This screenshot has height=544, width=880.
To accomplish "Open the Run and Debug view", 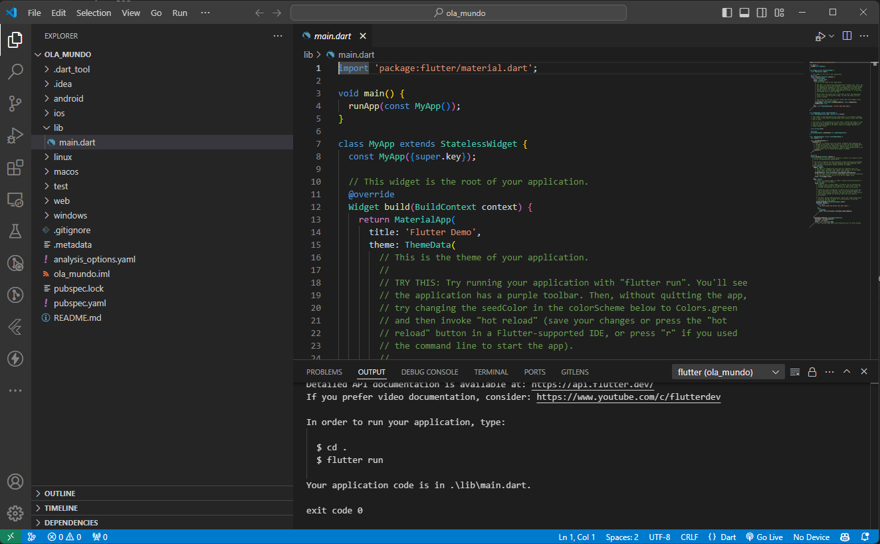I will pos(15,136).
